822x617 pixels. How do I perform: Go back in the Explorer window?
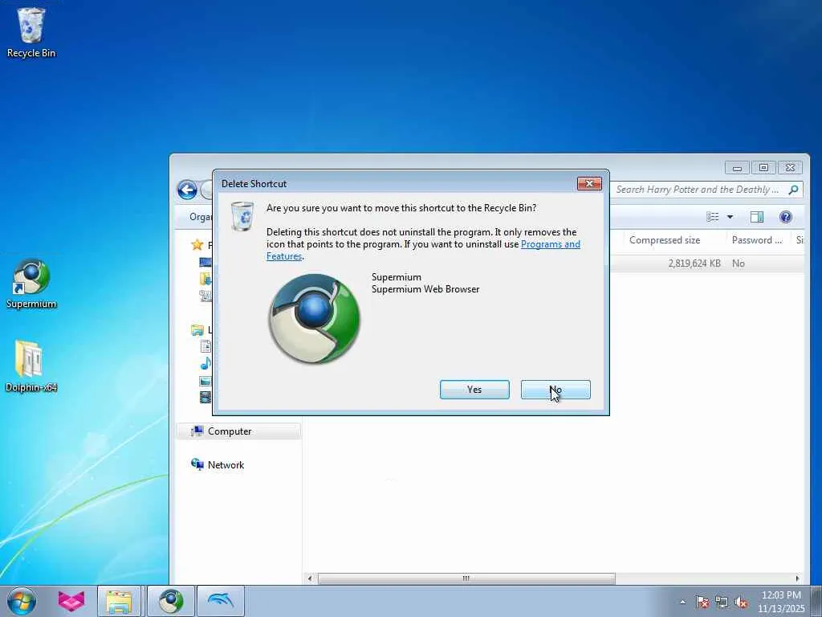point(187,190)
